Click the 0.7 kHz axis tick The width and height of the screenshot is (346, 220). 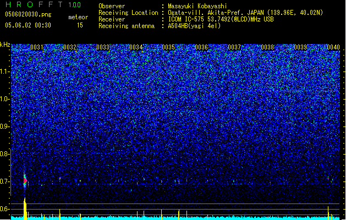pos(5,182)
